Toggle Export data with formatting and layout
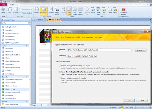The width and height of the screenshot is (152, 109). coord(60,66)
